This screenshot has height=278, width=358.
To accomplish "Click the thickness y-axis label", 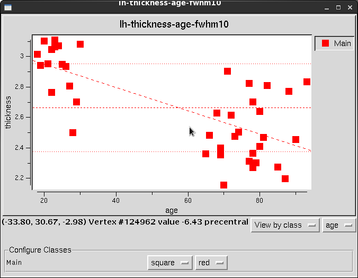I will 8,112.
